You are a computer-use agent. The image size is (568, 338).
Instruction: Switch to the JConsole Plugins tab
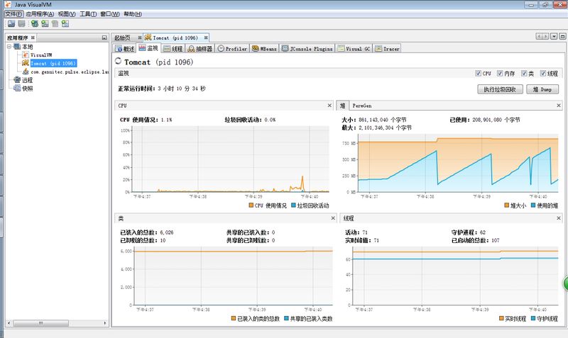tap(307, 48)
